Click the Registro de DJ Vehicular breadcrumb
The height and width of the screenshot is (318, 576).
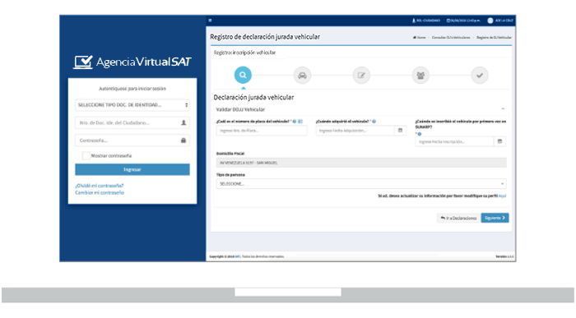(x=494, y=38)
